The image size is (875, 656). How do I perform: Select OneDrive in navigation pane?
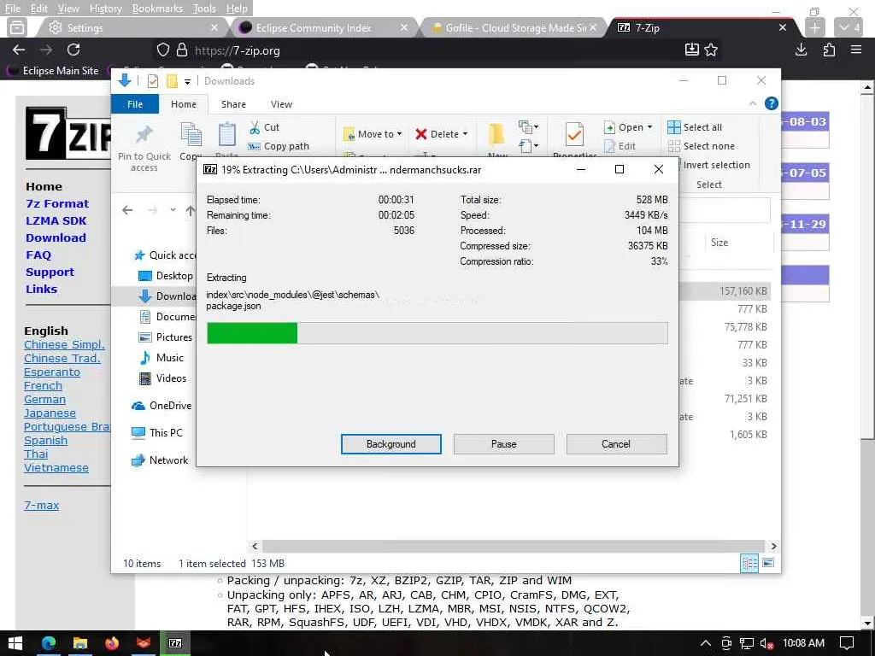click(x=161, y=406)
